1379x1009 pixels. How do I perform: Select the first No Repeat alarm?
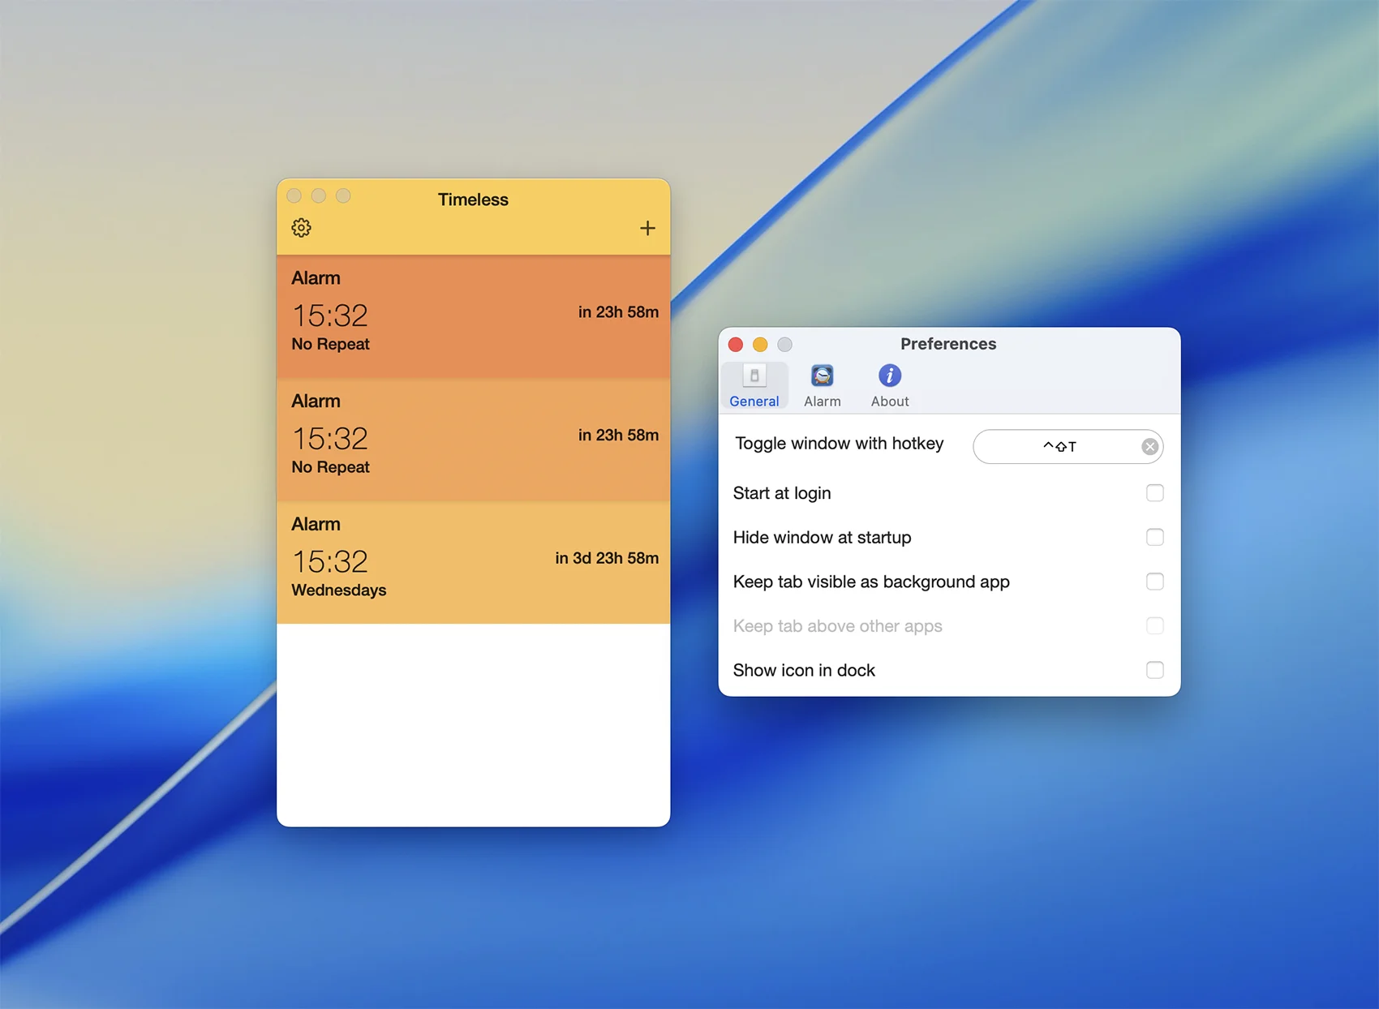pos(473,316)
